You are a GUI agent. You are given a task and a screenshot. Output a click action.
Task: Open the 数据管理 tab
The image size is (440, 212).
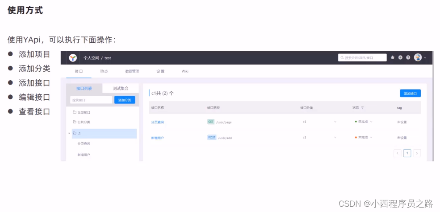coord(132,71)
